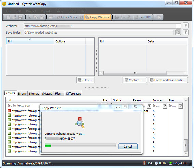Image resolution: width=194 pixels, height=168 pixels.
Task: Switch to the Differences tab
Action: [x=73, y=94]
